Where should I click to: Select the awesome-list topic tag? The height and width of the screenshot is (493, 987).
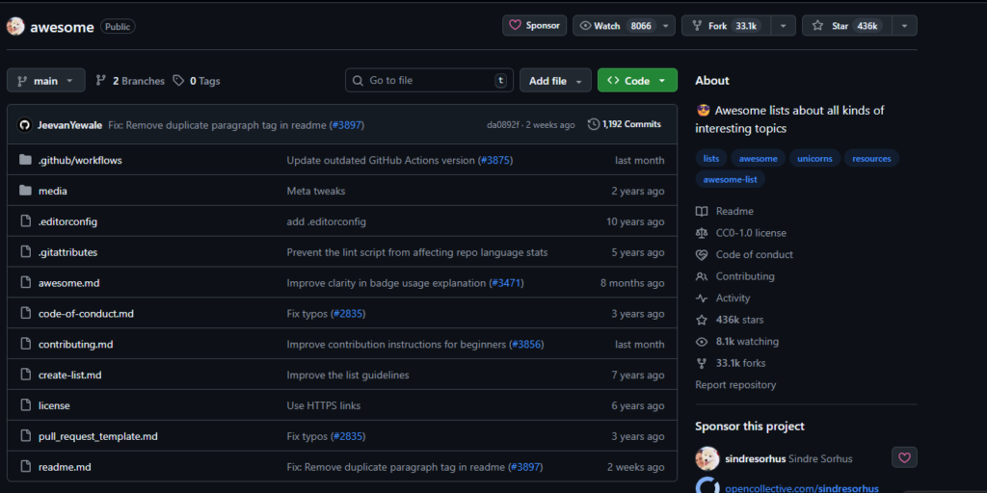click(730, 179)
